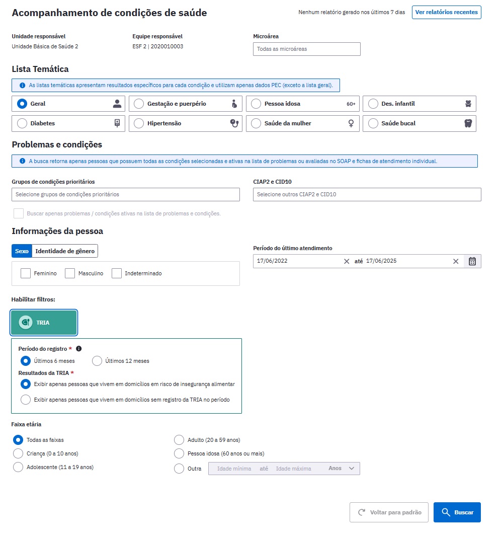The width and height of the screenshot is (503, 538).
Task: Clear the end date 17/06/2025
Action: [x=456, y=262]
